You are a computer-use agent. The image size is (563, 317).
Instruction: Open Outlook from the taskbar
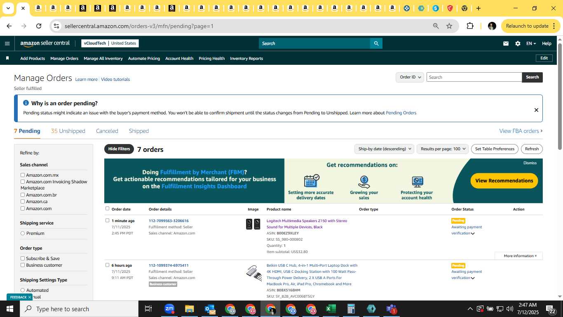pyautogui.click(x=210, y=309)
